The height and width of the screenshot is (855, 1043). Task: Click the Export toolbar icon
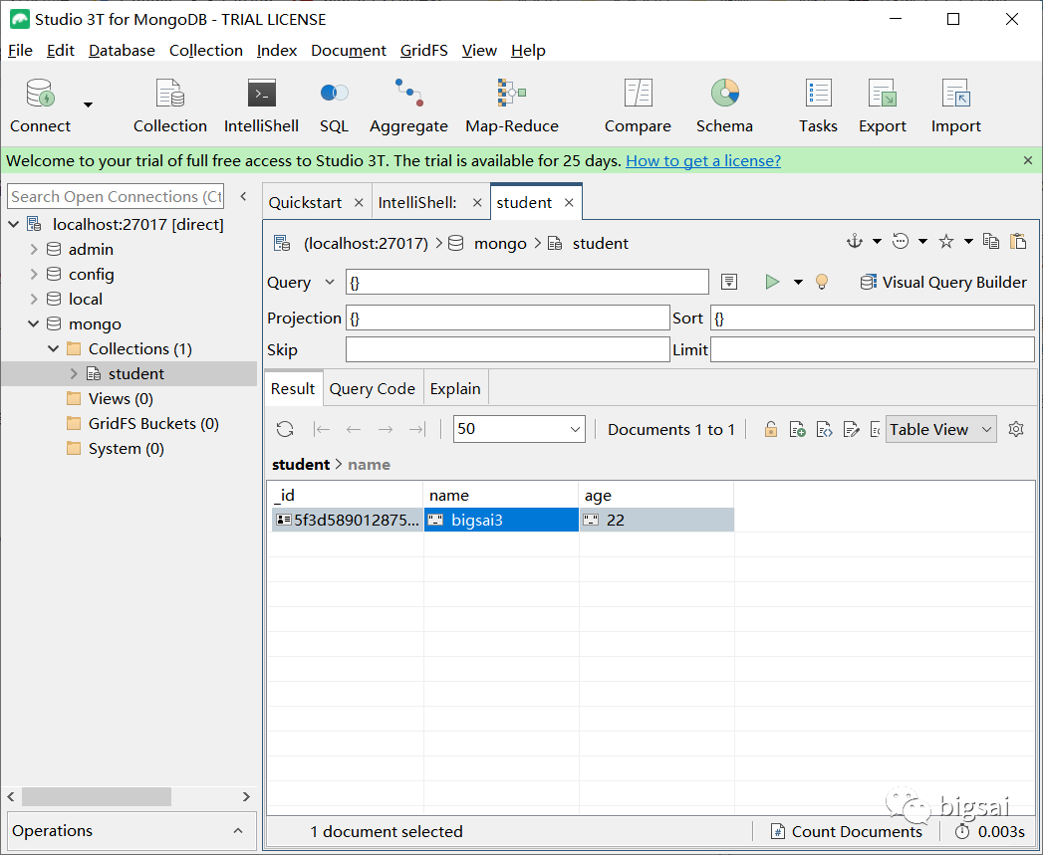pos(882,107)
